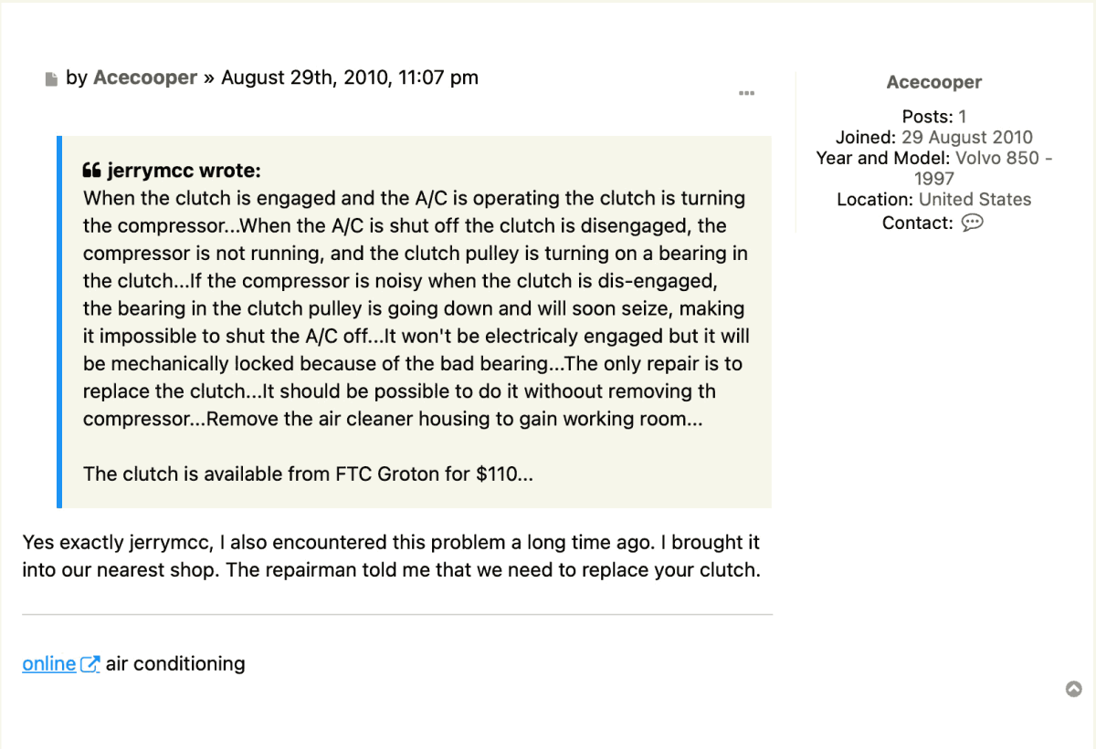1096x749 pixels.
Task: Follow the "online" signature link
Action: (48, 664)
